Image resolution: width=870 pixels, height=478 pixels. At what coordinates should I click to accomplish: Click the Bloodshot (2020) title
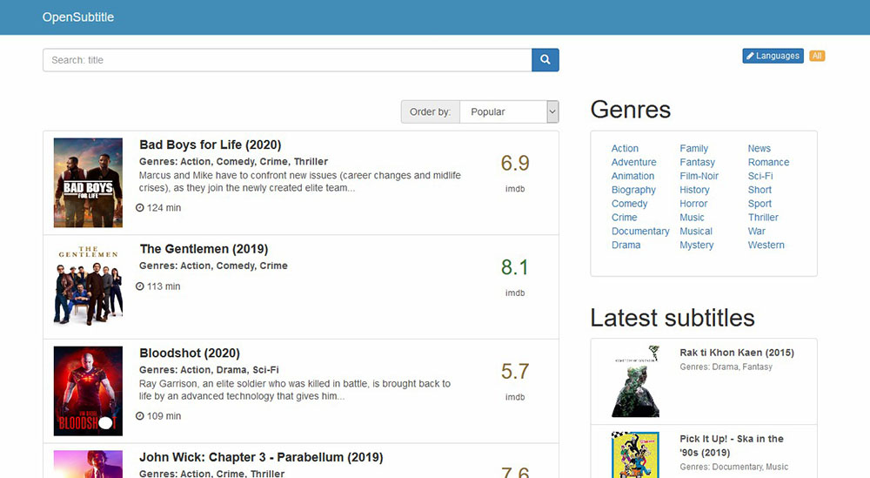pyautogui.click(x=189, y=353)
